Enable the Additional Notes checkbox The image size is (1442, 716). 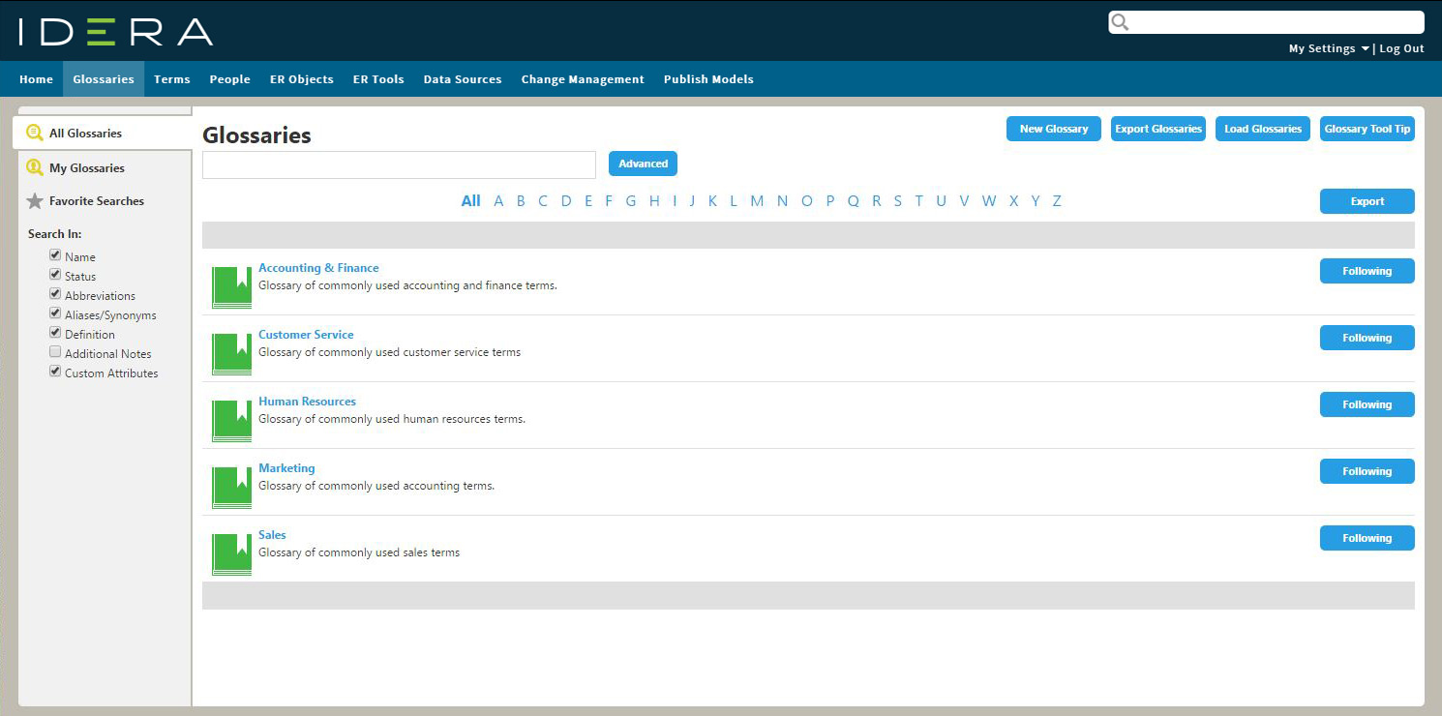tap(55, 352)
